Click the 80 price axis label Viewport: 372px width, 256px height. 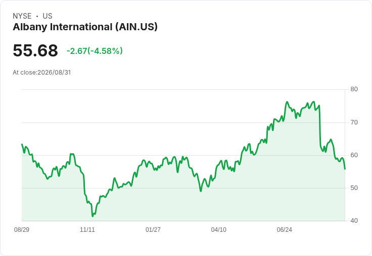pyautogui.click(x=354, y=89)
